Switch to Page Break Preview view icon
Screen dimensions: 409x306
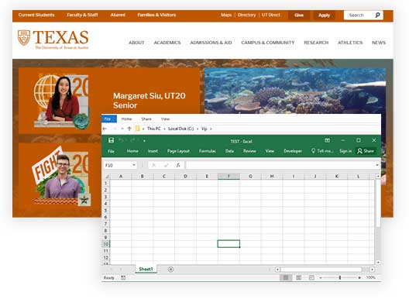pyautogui.click(x=311, y=277)
